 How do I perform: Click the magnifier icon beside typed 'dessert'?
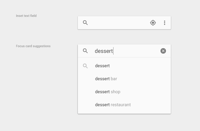click(85, 51)
